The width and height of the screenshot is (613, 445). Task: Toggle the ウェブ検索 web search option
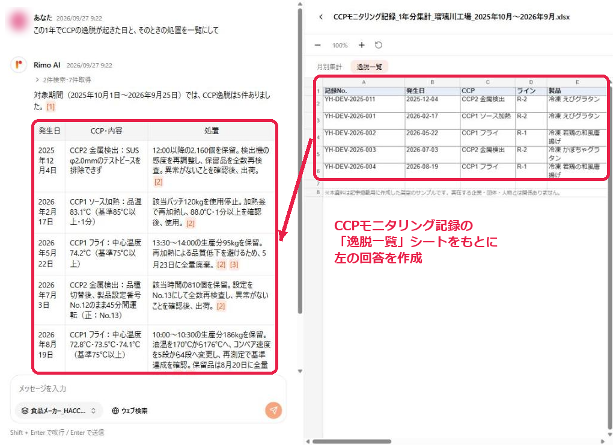(130, 411)
